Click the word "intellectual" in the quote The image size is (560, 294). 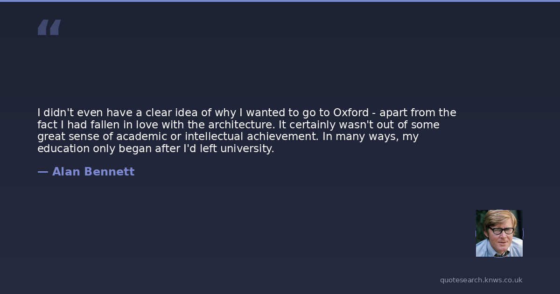[214, 137]
